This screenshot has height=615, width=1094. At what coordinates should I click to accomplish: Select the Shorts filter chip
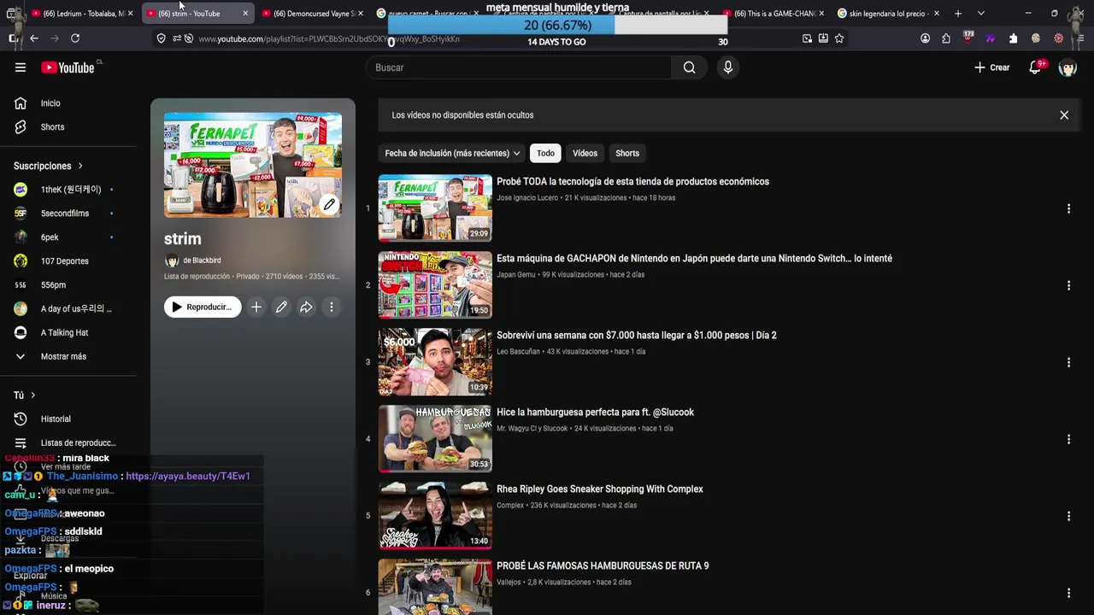[x=627, y=154]
